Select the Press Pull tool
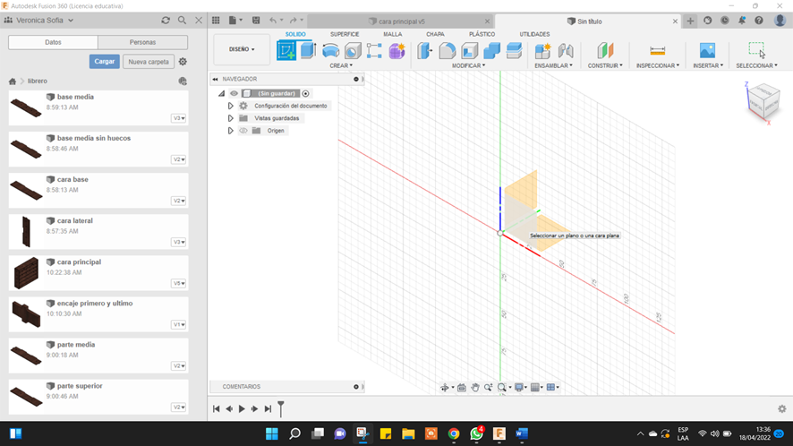Screen dimensions: 793x446 [425, 51]
